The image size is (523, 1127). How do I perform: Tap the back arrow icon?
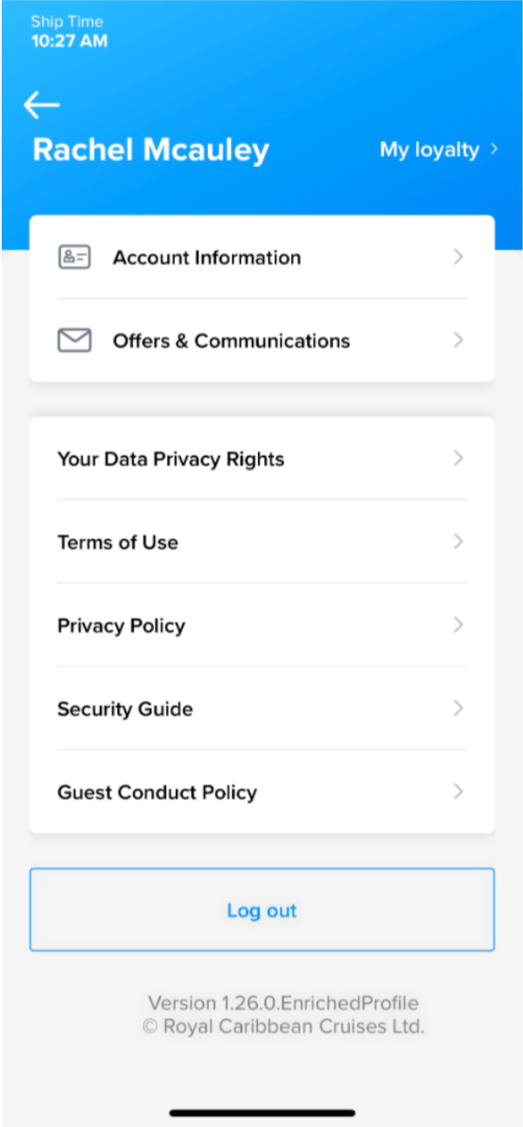tap(41, 105)
